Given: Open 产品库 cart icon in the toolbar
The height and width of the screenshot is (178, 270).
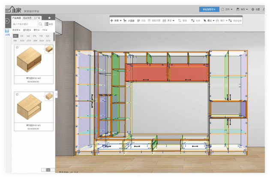Looking at the screenshot, I should pyautogui.click(x=125, y=20).
